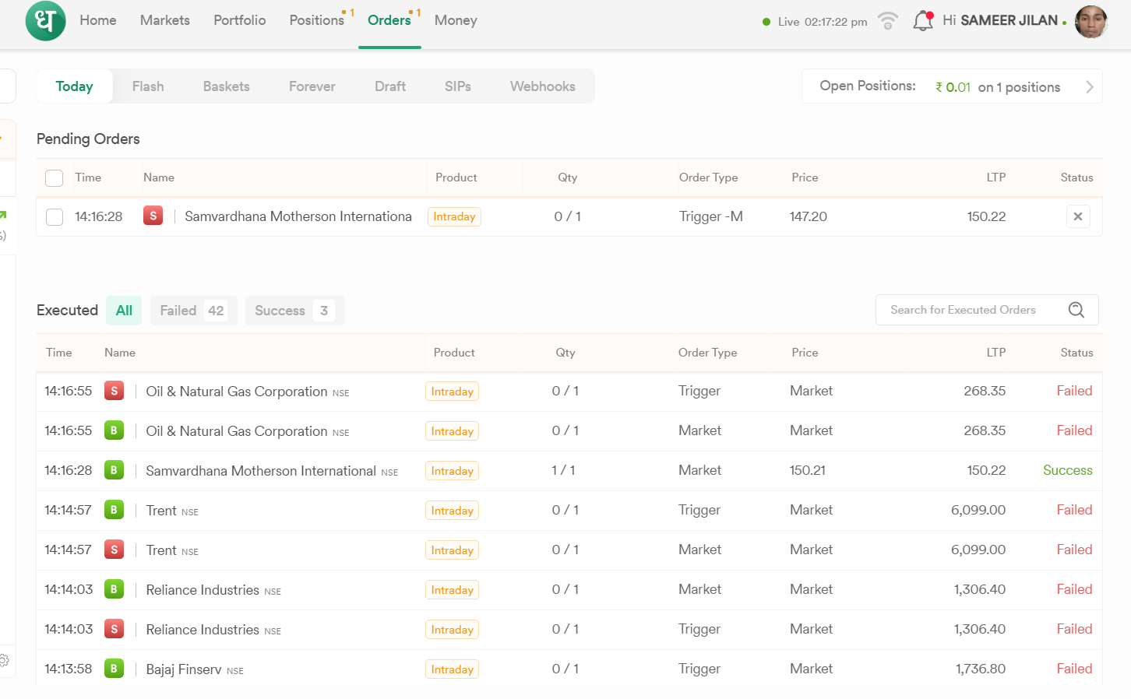Switch to the Baskets tab
Image resolution: width=1131 pixels, height=699 pixels.
click(x=227, y=86)
